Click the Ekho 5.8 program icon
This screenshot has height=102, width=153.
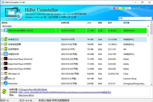[x=6, y=78]
